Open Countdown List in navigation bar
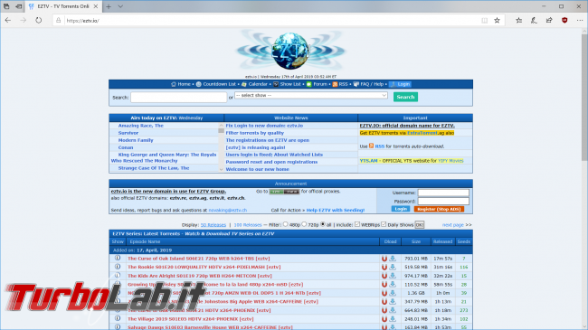Image resolution: width=588 pixels, height=330 pixels. [216, 84]
